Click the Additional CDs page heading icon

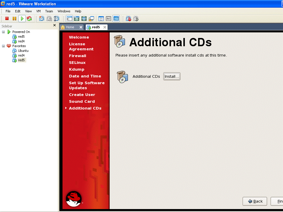click(119, 41)
